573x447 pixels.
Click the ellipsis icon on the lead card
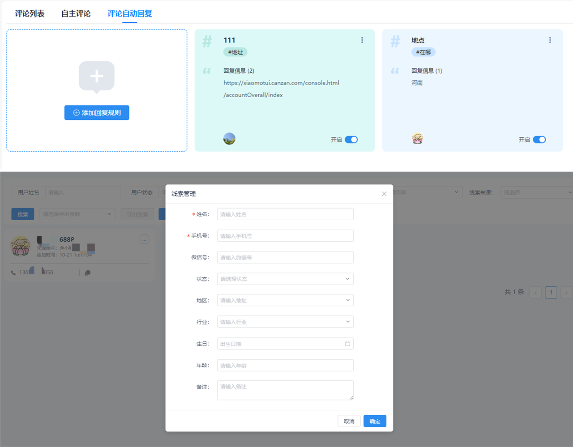click(x=144, y=240)
